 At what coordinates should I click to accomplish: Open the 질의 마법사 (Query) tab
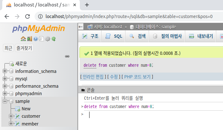(167, 36)
